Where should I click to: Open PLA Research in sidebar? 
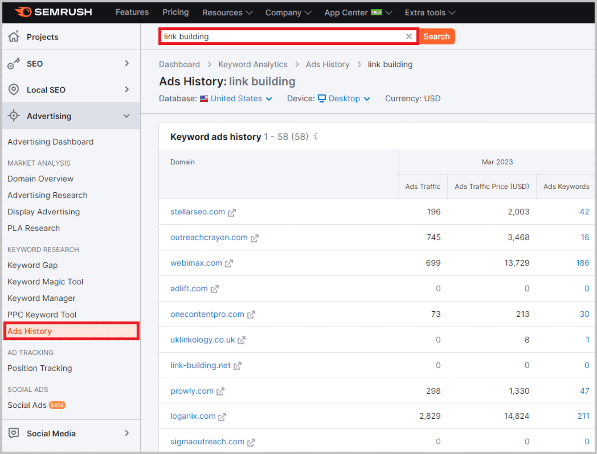click(x=34, y=228)
